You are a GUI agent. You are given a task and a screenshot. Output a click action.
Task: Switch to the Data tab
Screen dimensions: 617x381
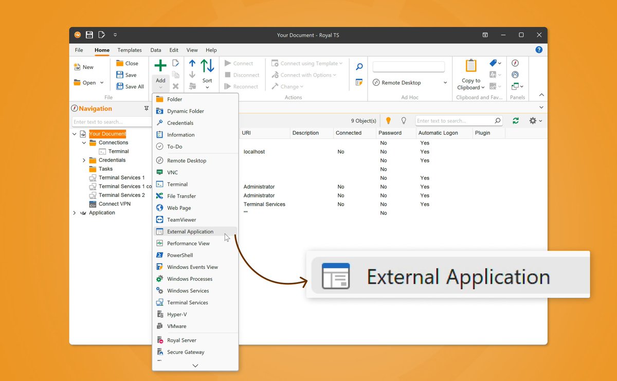coord(156,50)
